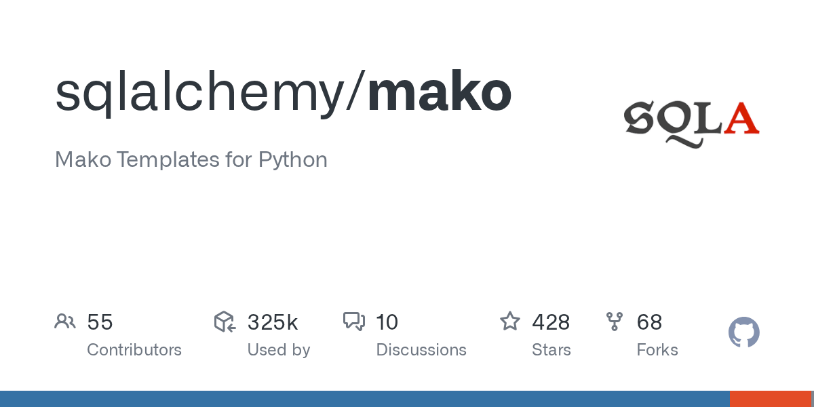Click the Contributors label text
The height and width of the screenshot is (407, 814).
click(x=134, y=350)
